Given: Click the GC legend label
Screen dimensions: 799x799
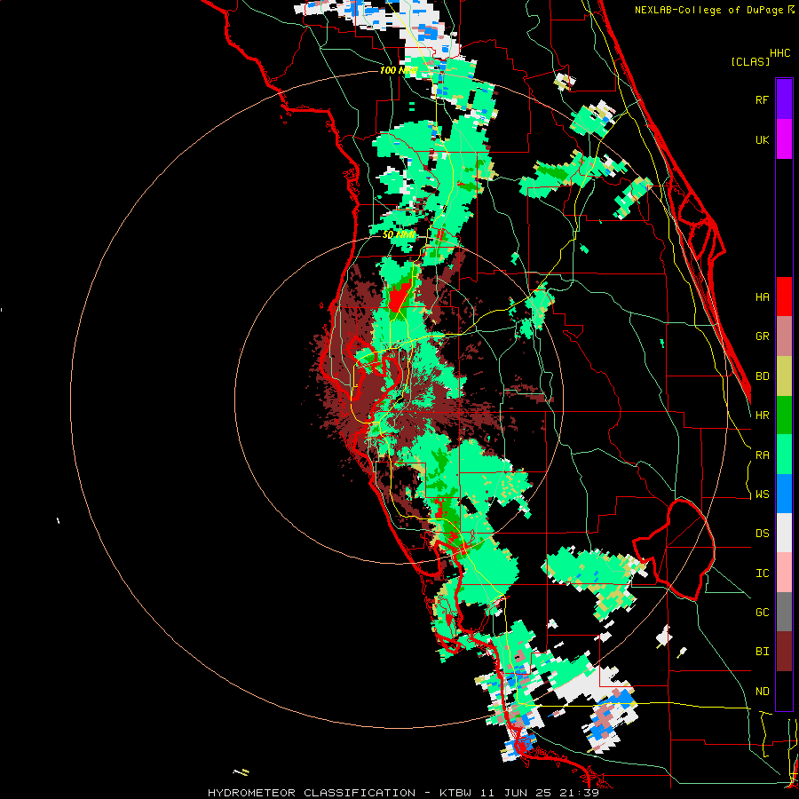Looking at the screenshot, I should pos(763,613).
